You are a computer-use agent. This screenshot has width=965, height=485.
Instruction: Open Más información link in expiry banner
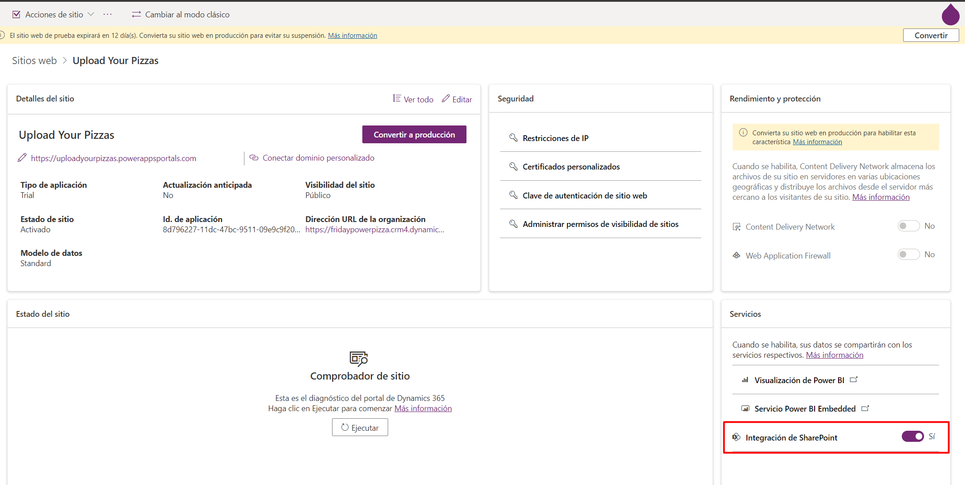click(x=353, y=36)
